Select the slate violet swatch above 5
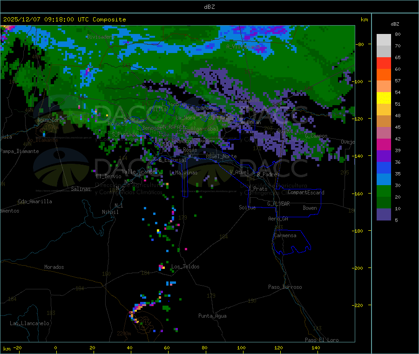419x354 pixels. (x=384, y=214)
